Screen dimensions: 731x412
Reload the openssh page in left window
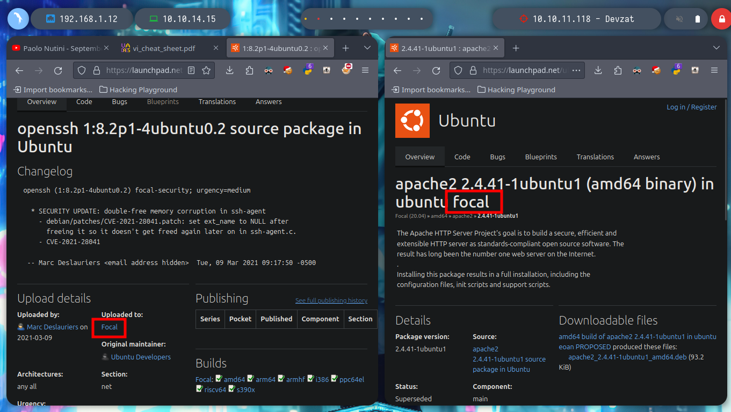[x=58, y=70]
